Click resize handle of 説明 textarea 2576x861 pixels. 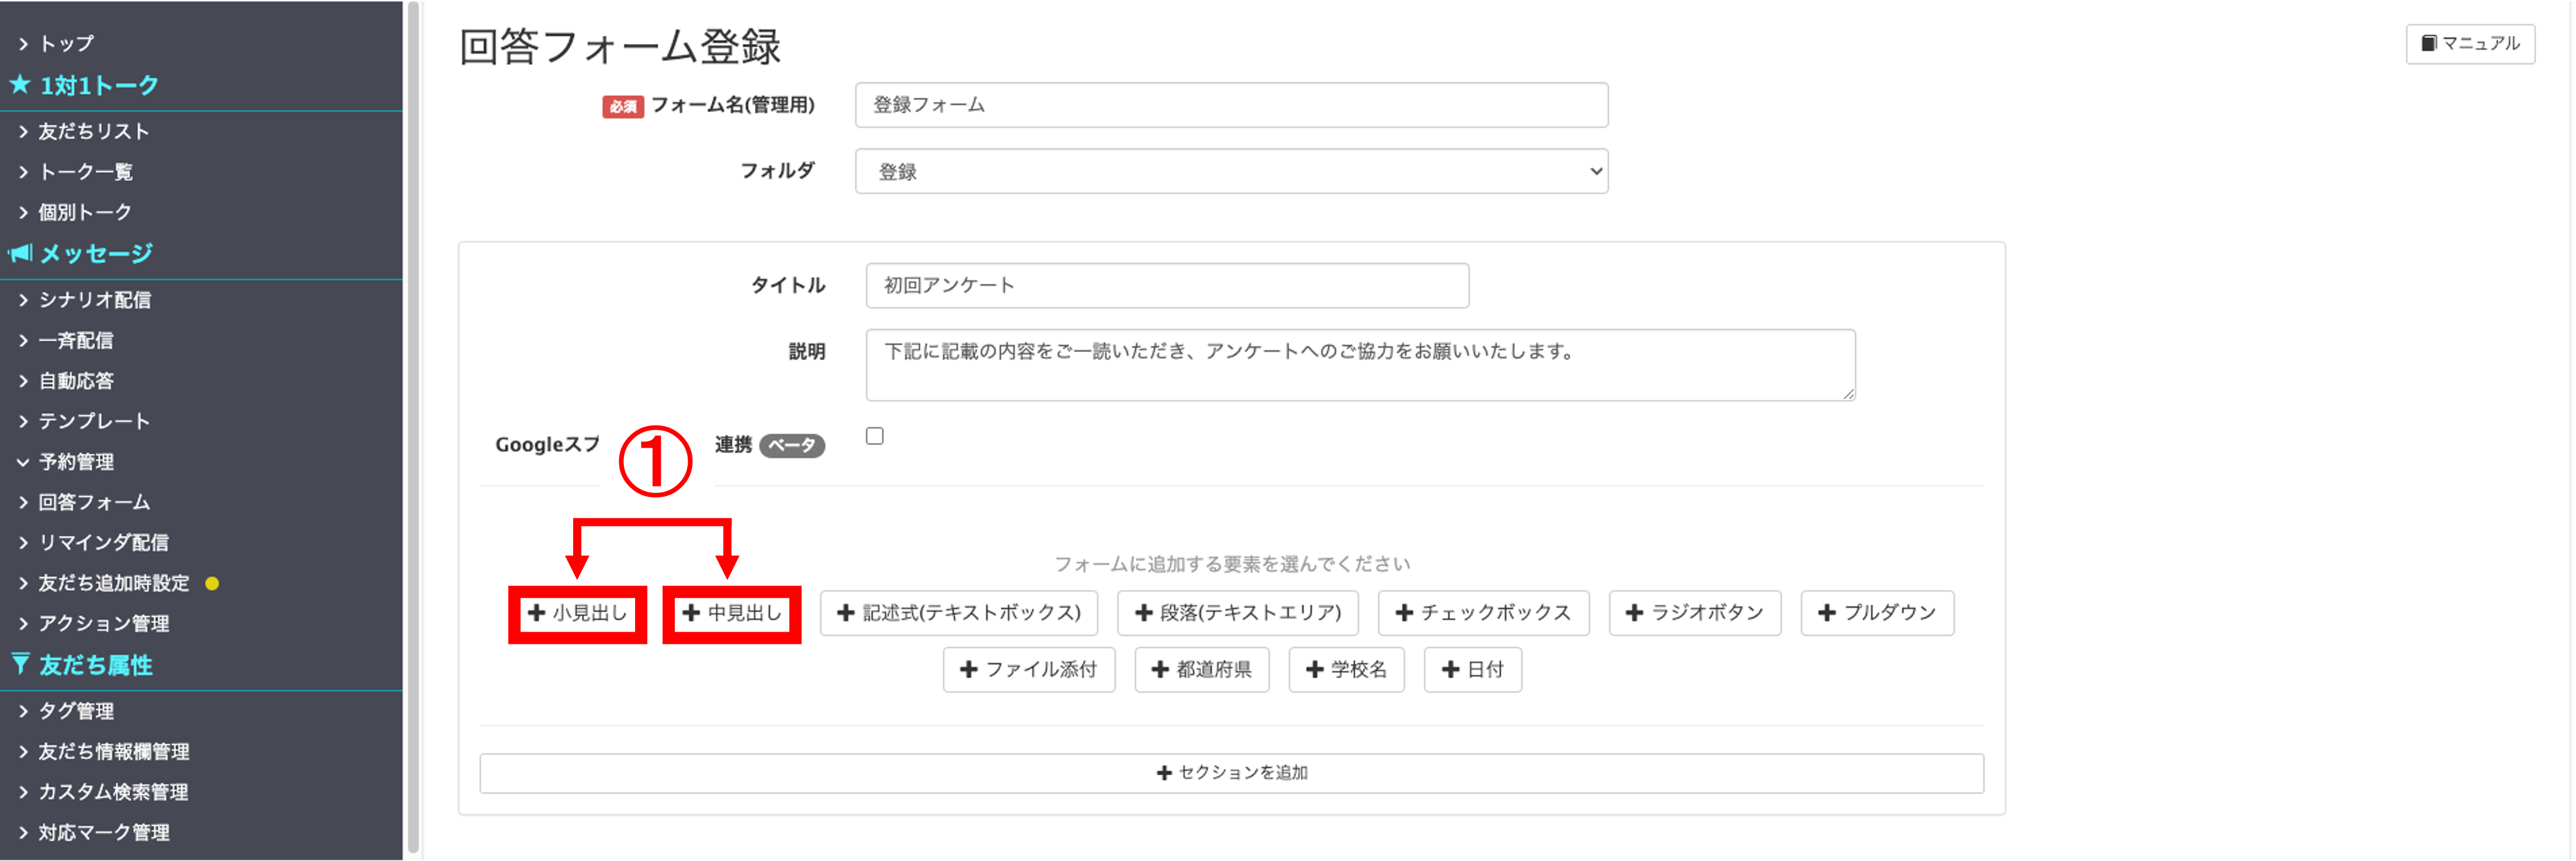pos(1848,393)
